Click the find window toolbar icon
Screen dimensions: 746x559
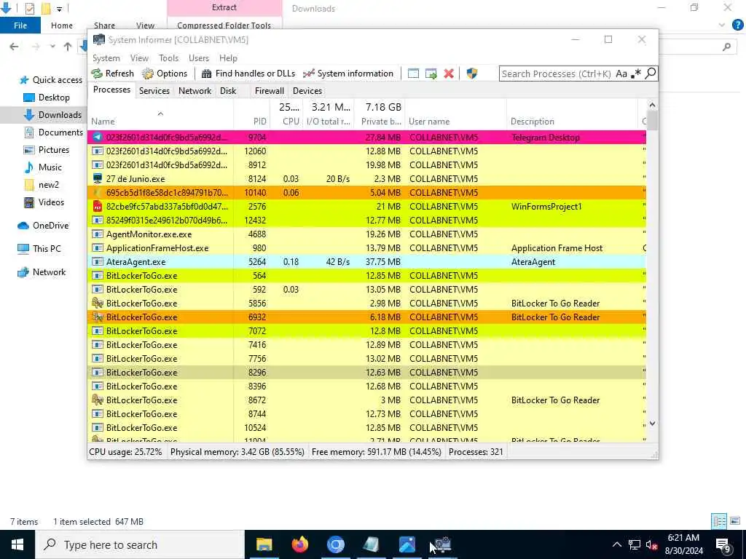pyautogui.click(x=413, y=74)
